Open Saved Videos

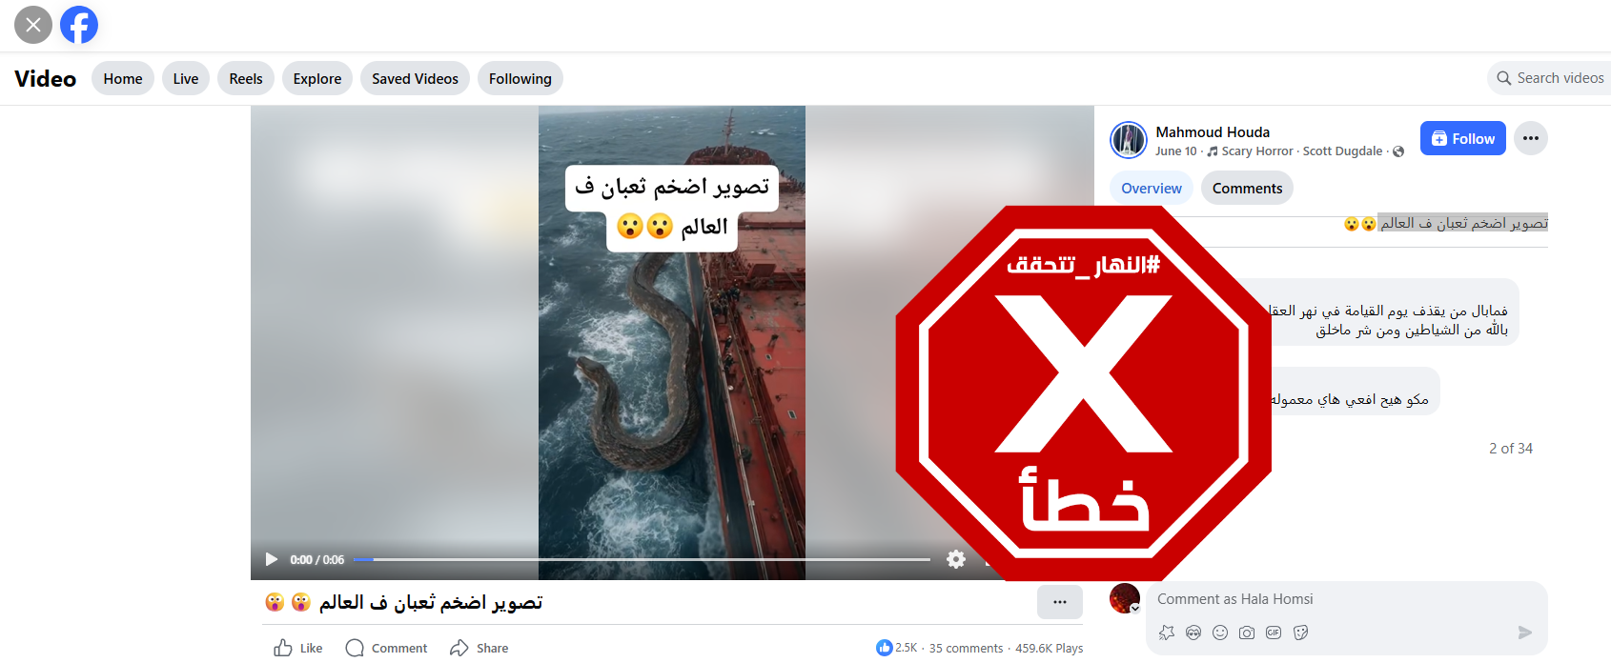(415, 78)
